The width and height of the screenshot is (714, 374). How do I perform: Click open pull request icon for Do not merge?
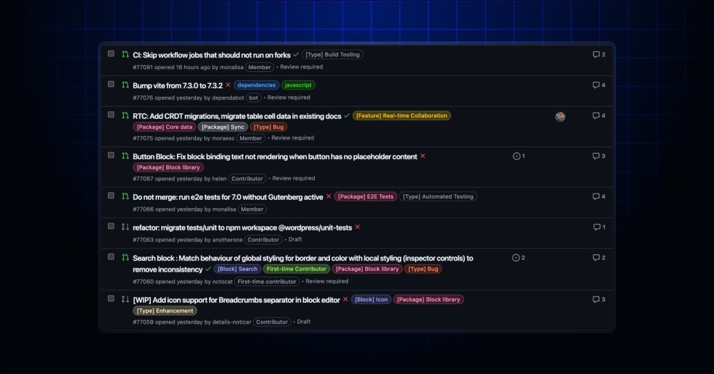tap(125, 196)
